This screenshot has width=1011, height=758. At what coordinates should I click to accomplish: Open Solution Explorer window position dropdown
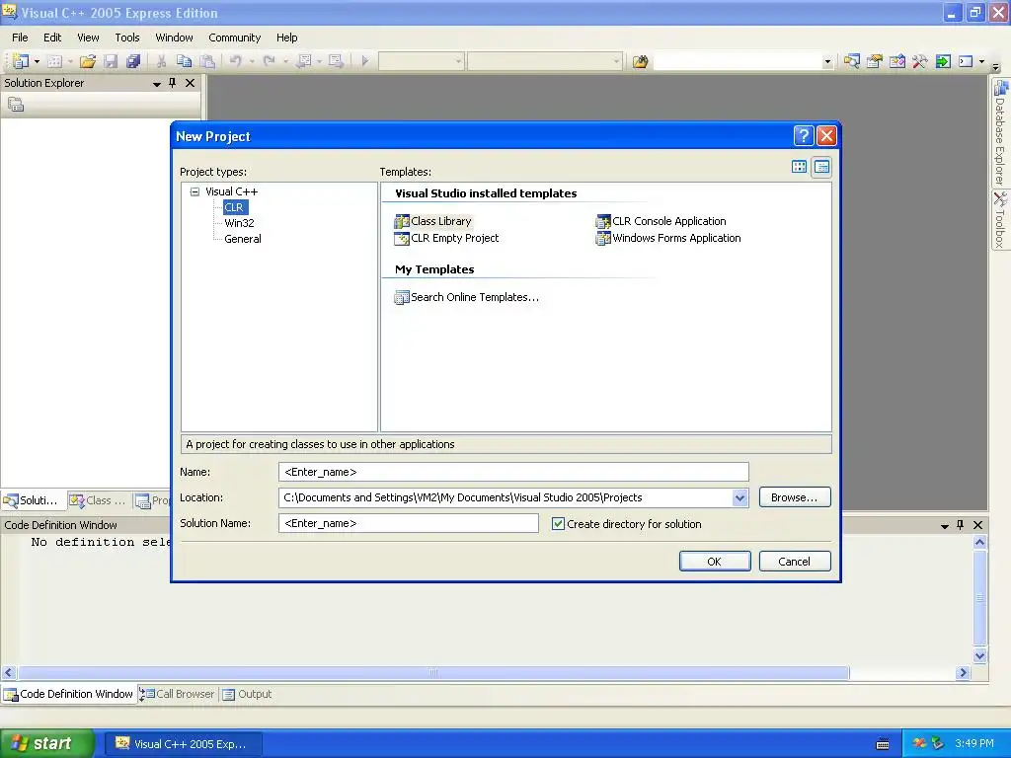point(156,83)
